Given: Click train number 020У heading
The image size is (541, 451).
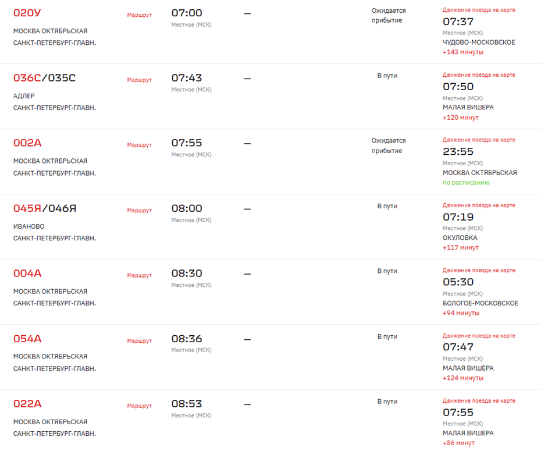Looking at the screenshot, I should point(27,13).
